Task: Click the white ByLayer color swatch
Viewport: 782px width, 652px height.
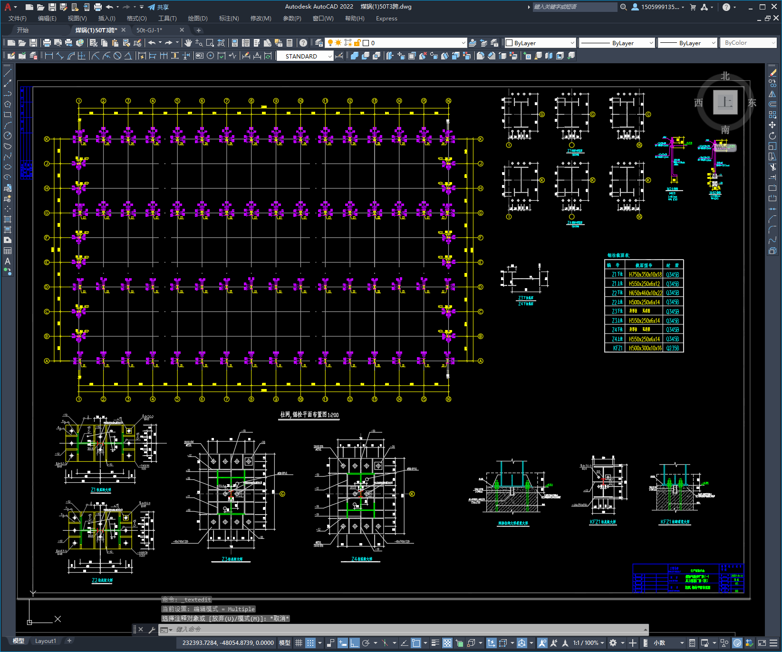Action: (x=509, y=43)
